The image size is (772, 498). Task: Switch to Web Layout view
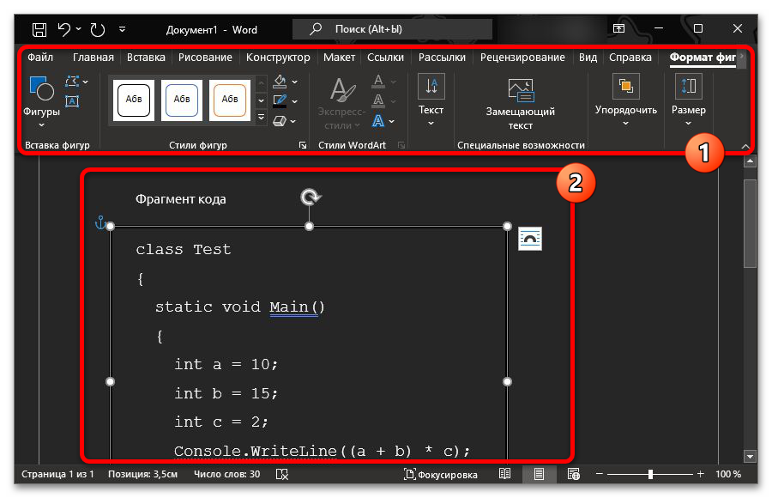point(574,474)
